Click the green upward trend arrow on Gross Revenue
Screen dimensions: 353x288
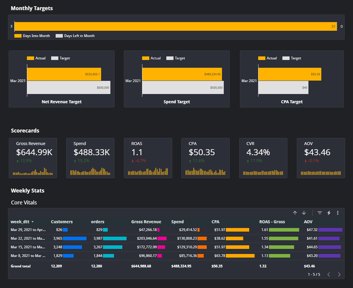click(17, 160)
